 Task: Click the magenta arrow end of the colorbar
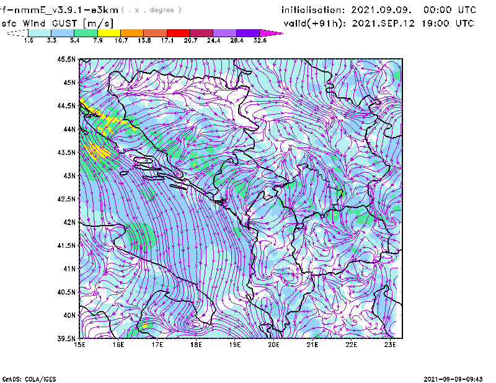pyautogui.click(x=271, y=33)
